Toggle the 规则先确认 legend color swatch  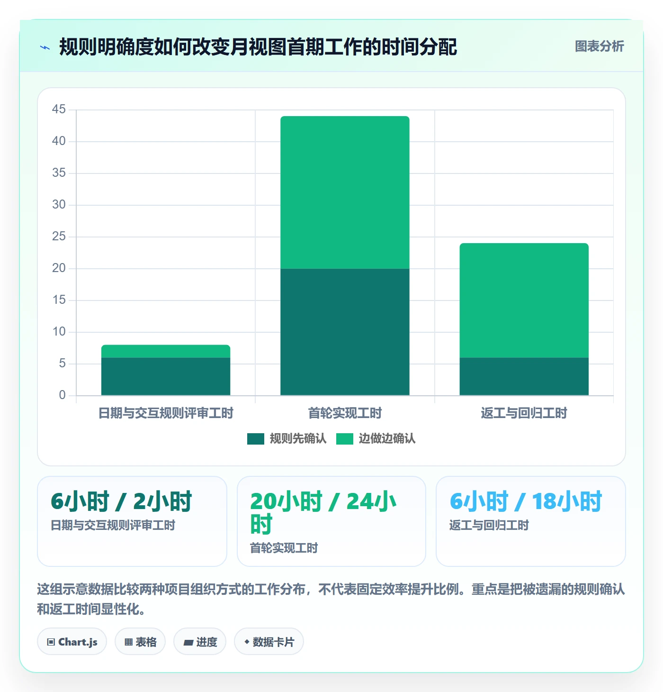(255, 439)
